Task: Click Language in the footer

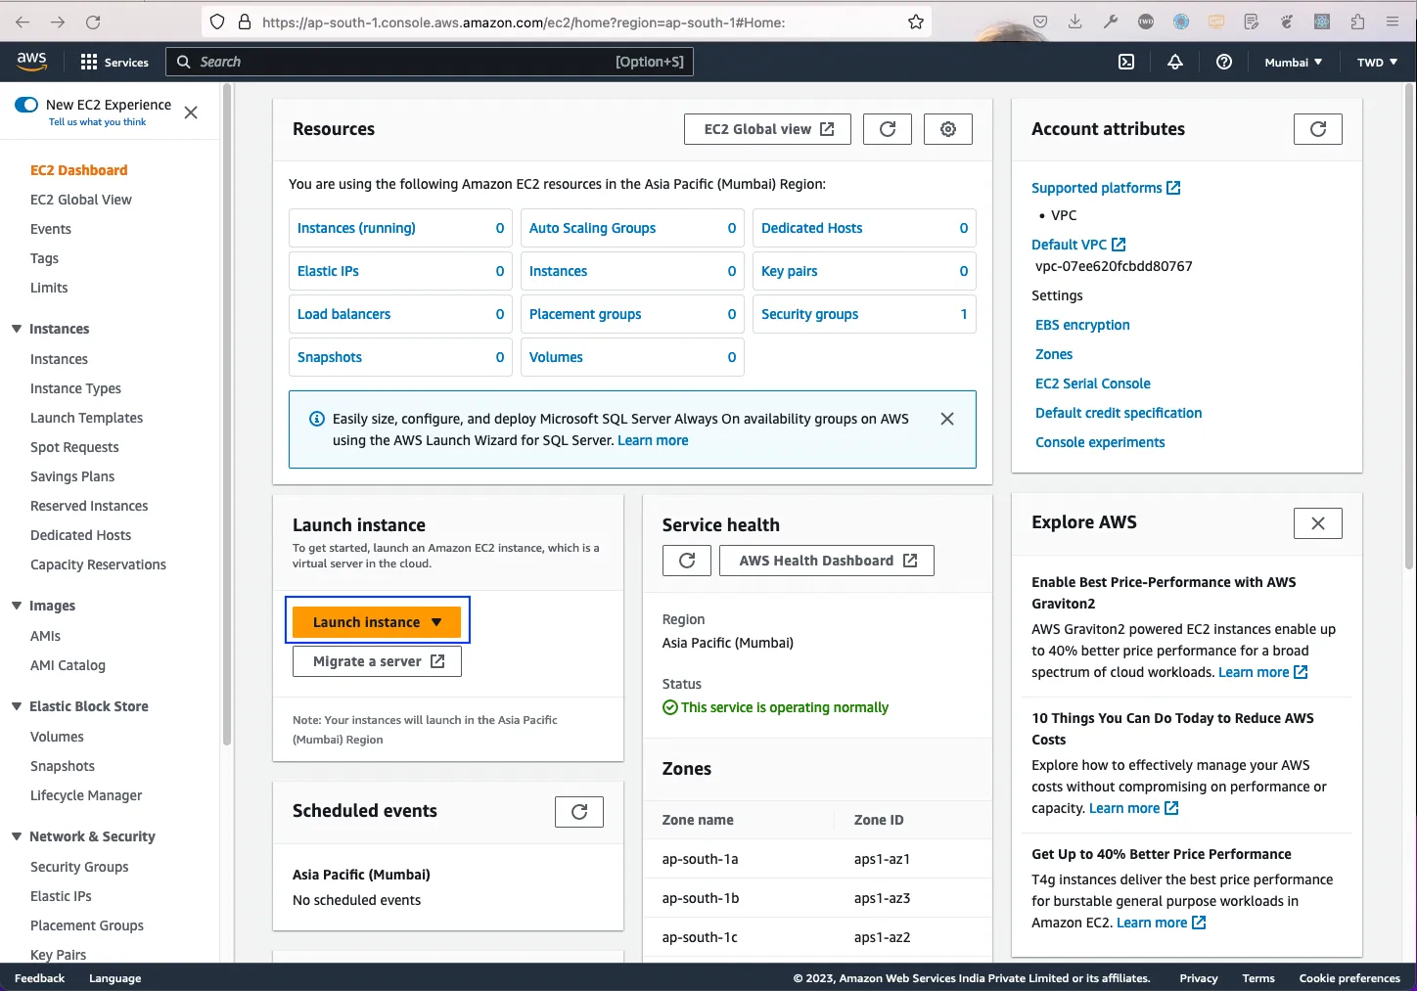Action: pyautogui.click(x=114, y=978)
